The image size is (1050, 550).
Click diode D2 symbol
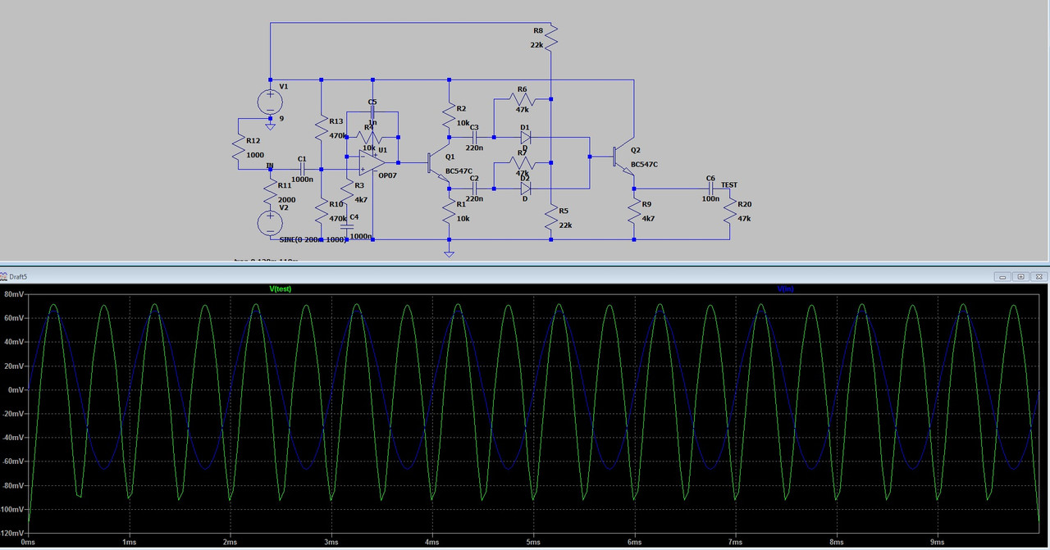[x=525, y=189]
